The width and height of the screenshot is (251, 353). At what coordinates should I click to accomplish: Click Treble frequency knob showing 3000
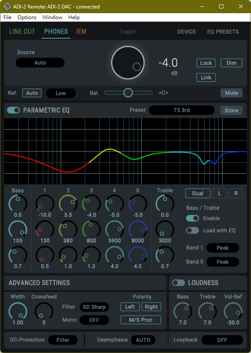[x=165, y=229]
